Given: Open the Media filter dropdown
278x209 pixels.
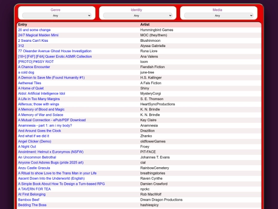Looking at the screenshot, I should click(219, 15).
